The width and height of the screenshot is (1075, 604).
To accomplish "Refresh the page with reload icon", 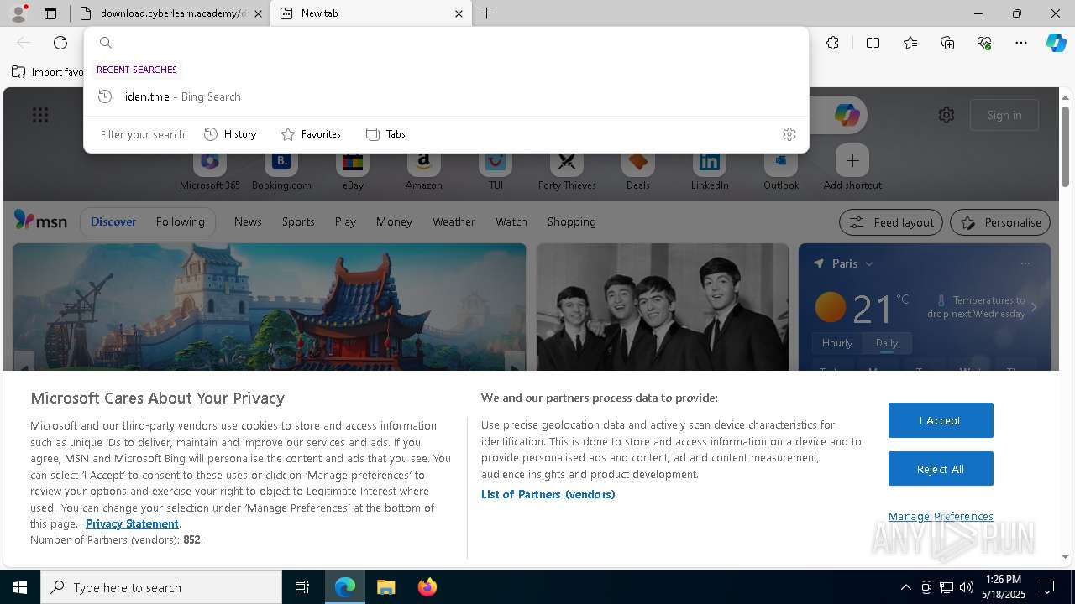I will pyautogui.click(x=60, y=43).
